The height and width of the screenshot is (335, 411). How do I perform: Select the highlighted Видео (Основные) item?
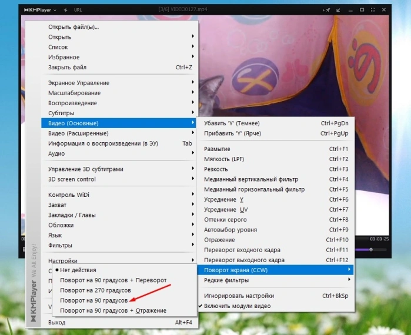(118, 123)
